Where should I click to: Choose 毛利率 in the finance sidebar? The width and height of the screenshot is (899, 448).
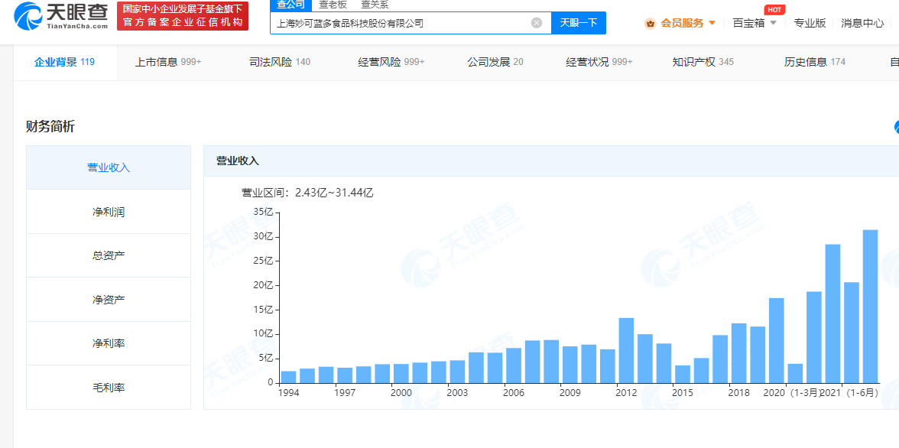point(109,387)
